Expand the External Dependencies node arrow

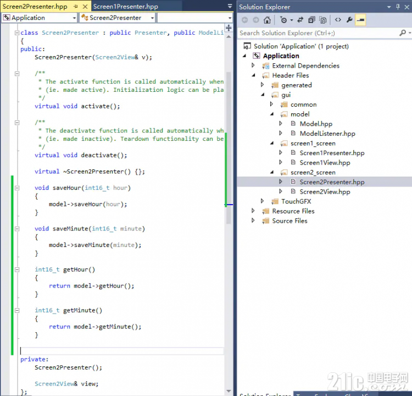pyautogui.click(x=253, y=65)
